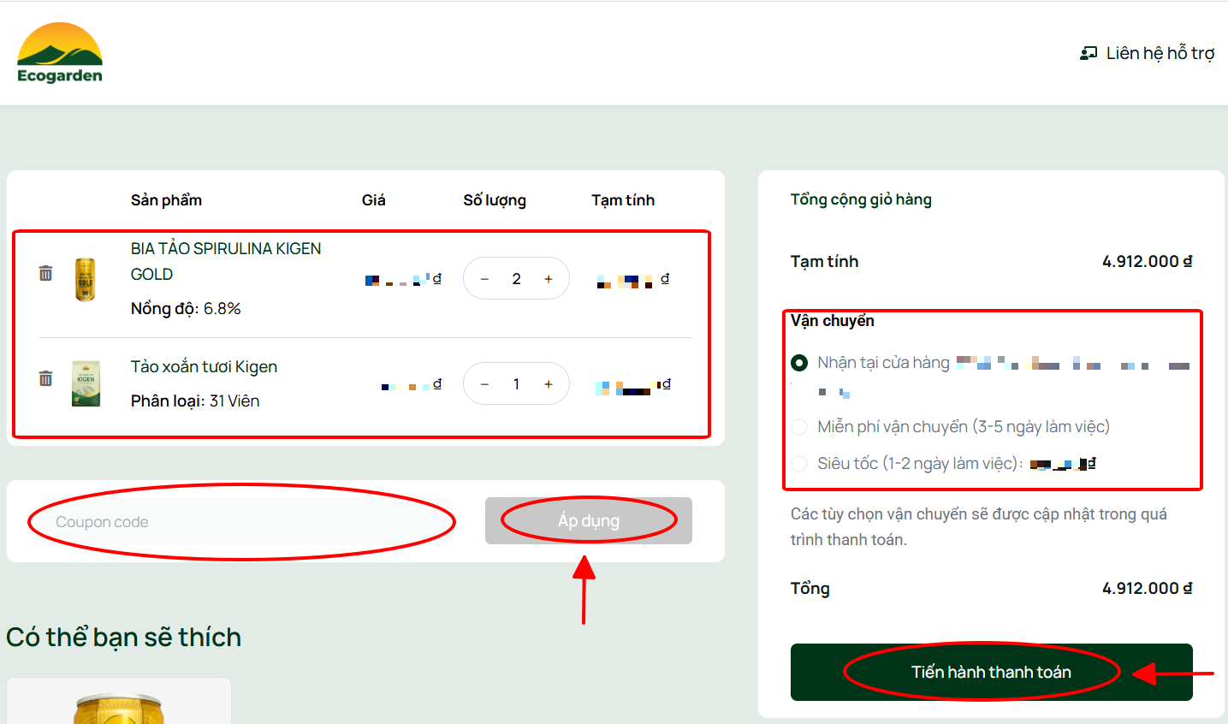Select Siêu tốc express shipping option
Viewport: 1228px width, 724px height.
click(x=799, y=464)
